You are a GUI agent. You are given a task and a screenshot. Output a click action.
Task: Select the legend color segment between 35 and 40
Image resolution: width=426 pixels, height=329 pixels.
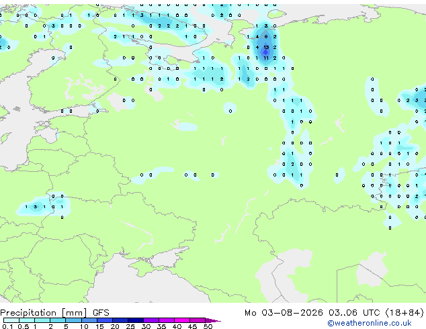pyautogui.click(x=167, y=320)
